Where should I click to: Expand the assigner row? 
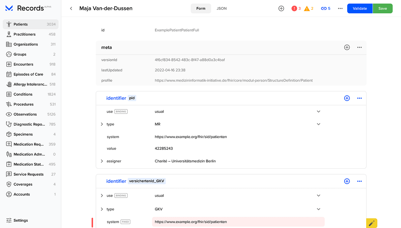102,161
